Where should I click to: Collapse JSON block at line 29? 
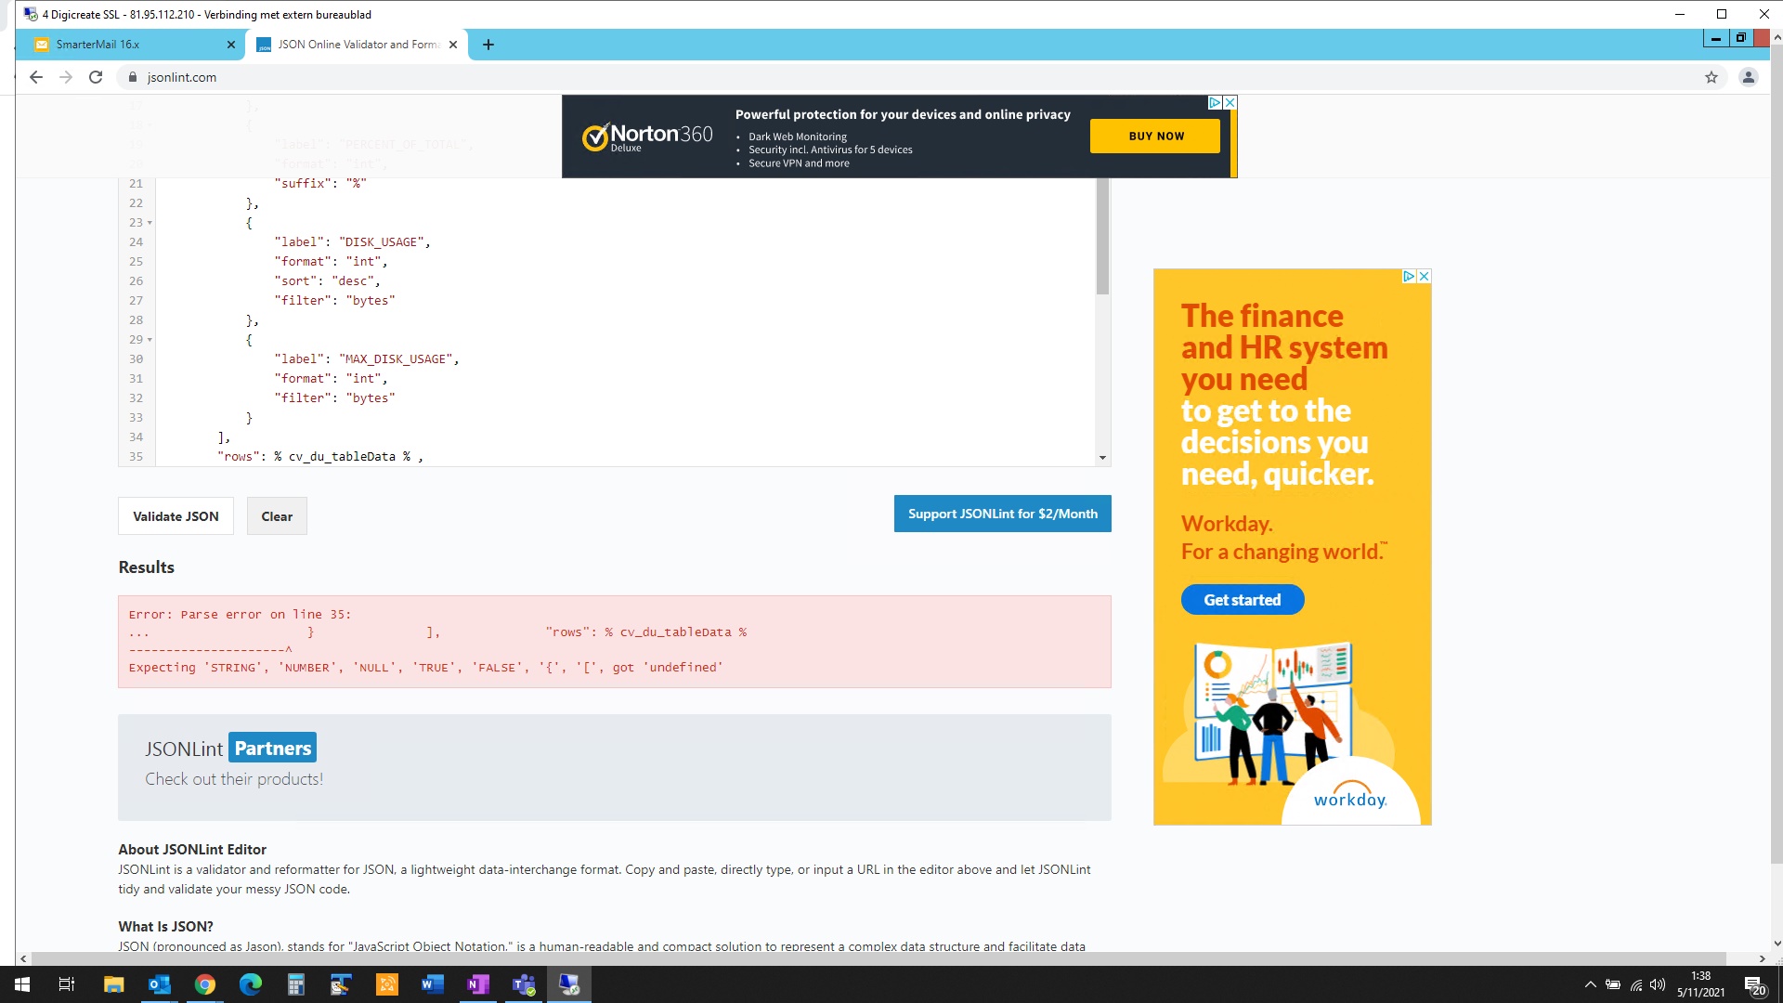pos(150,340)
